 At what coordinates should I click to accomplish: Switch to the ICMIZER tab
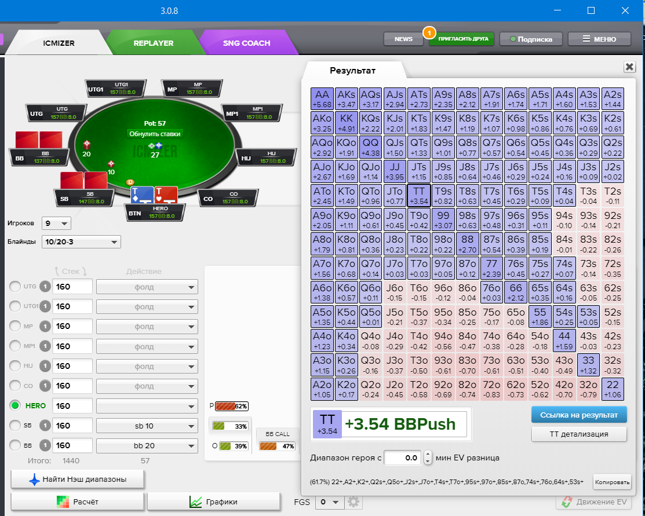pyautogui.click(x=59, y=43)
